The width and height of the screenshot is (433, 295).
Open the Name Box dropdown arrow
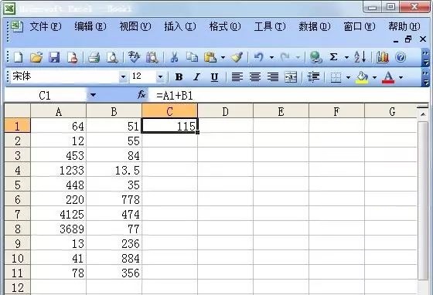[93, 95]
